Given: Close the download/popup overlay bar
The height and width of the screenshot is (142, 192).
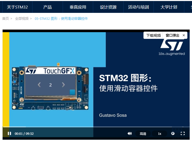Looking at the screenshot, I should pyautogui.click(x=184, y=35).
